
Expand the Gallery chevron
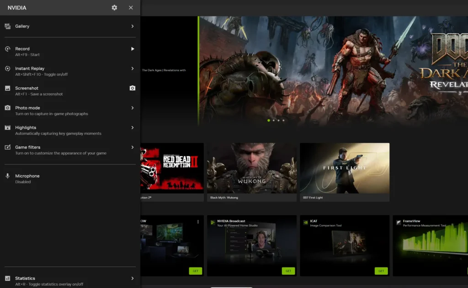click(133, 26)
